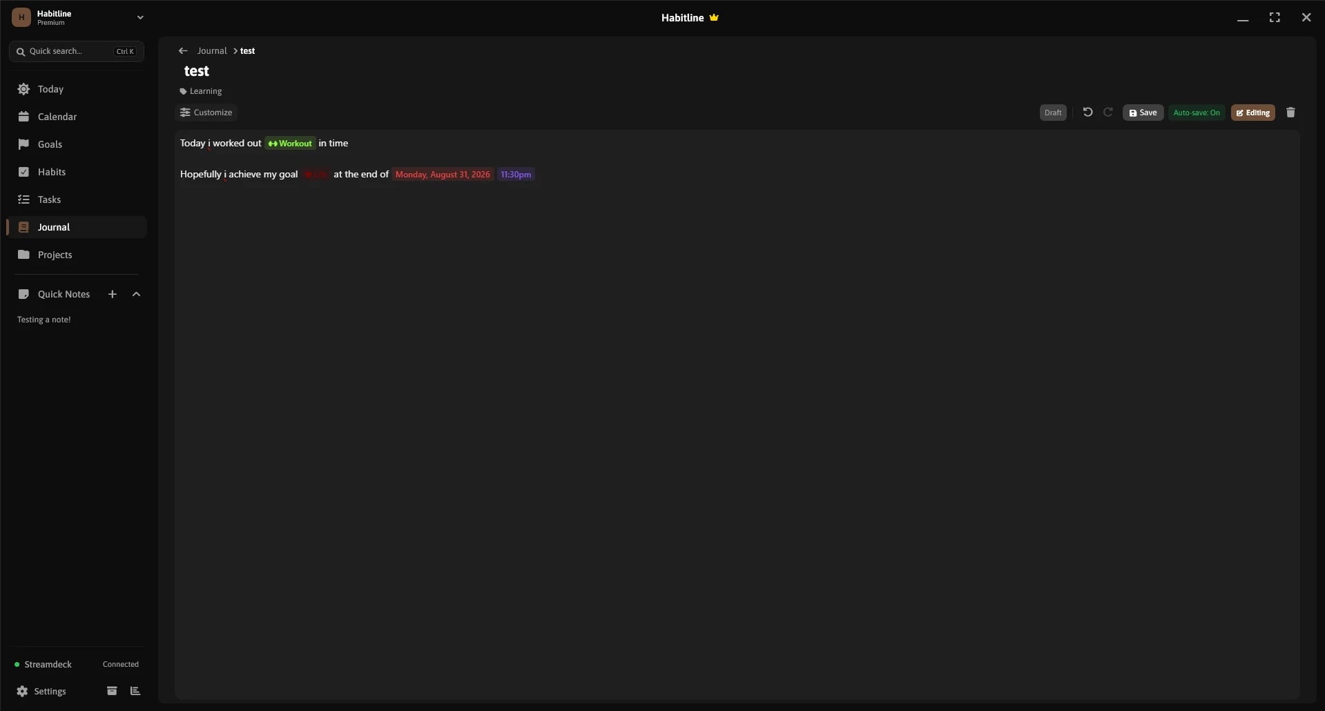
Task: Open the Today view in the sidebar
Action: [76, 89]
